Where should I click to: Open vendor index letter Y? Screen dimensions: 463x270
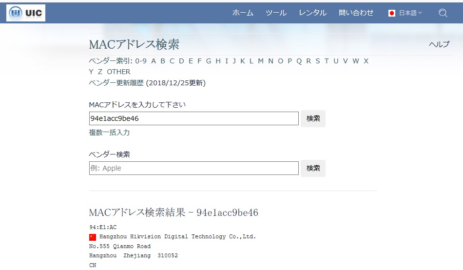tap(91, 72)
